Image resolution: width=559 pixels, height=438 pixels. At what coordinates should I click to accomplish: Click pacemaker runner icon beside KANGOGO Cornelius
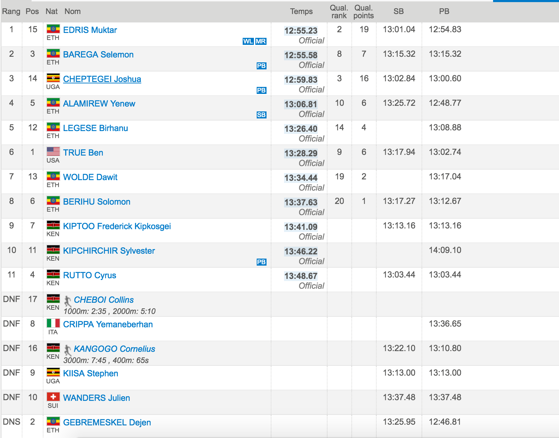pos(68,350)
